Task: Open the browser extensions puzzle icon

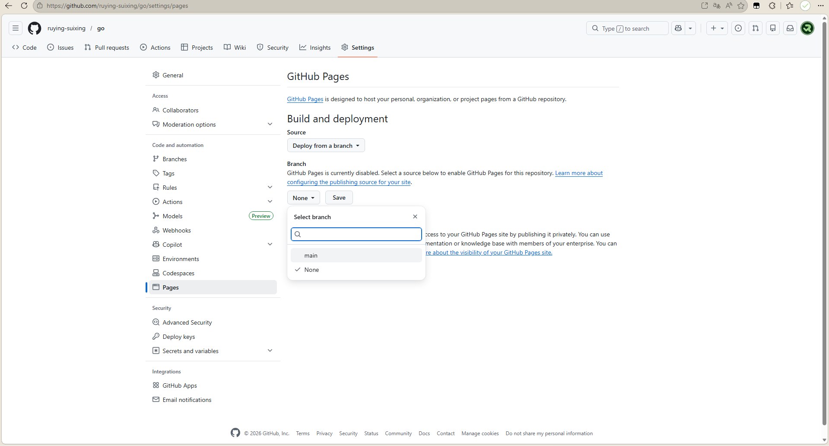Action: pyautogui.click(x=772, y=6)
